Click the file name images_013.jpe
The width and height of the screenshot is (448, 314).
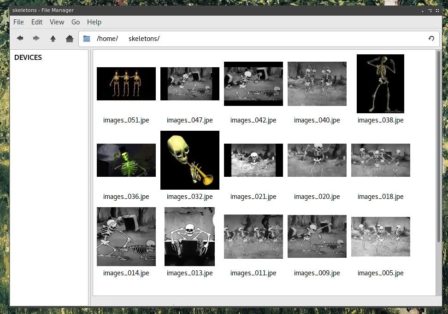point(190,273)
